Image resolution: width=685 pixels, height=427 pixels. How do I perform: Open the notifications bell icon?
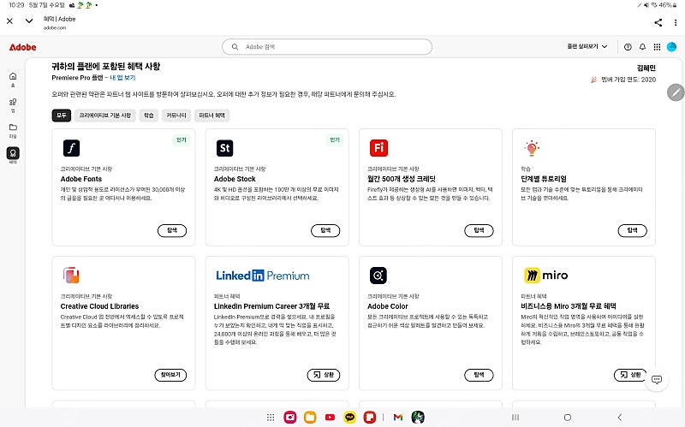[x=642, y=47]
